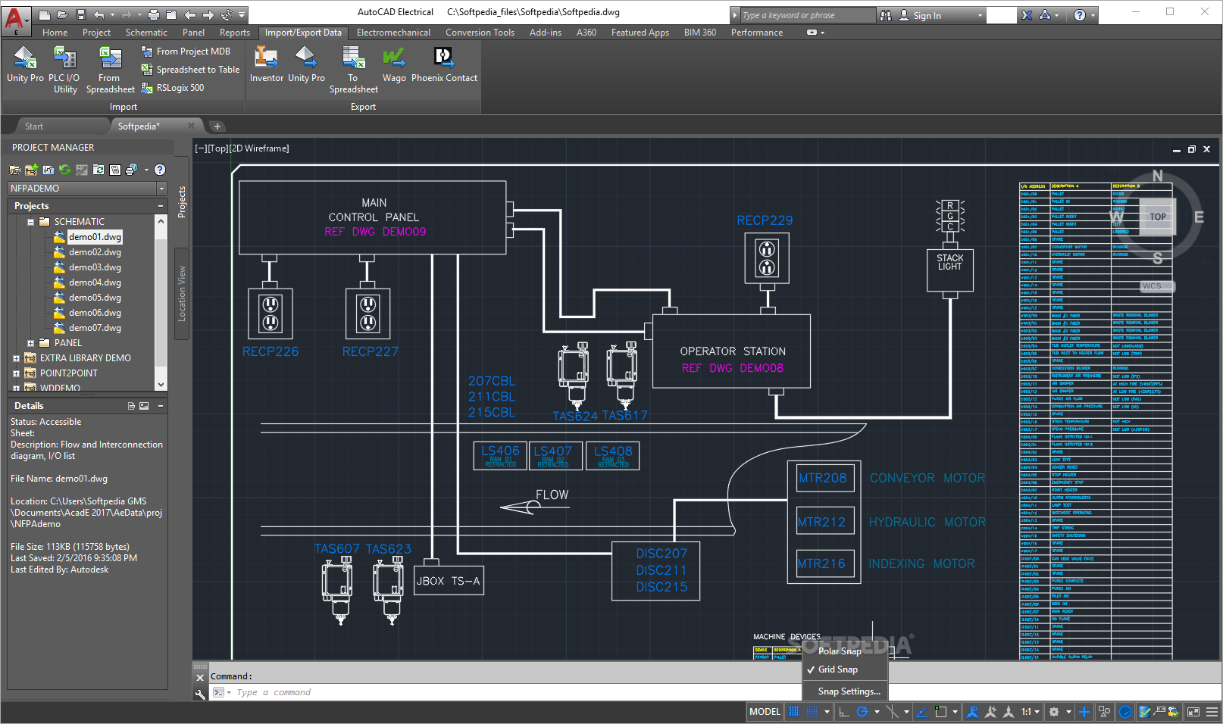Click the Open Project folder icon

(15, 170)
